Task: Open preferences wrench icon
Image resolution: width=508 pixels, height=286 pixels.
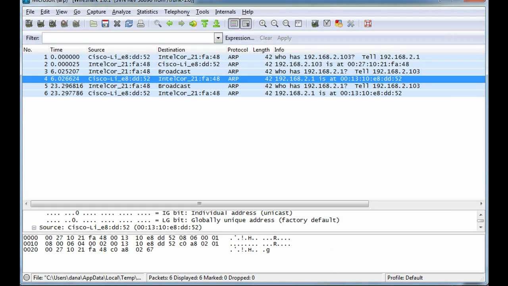Action: tap(351, 24)
